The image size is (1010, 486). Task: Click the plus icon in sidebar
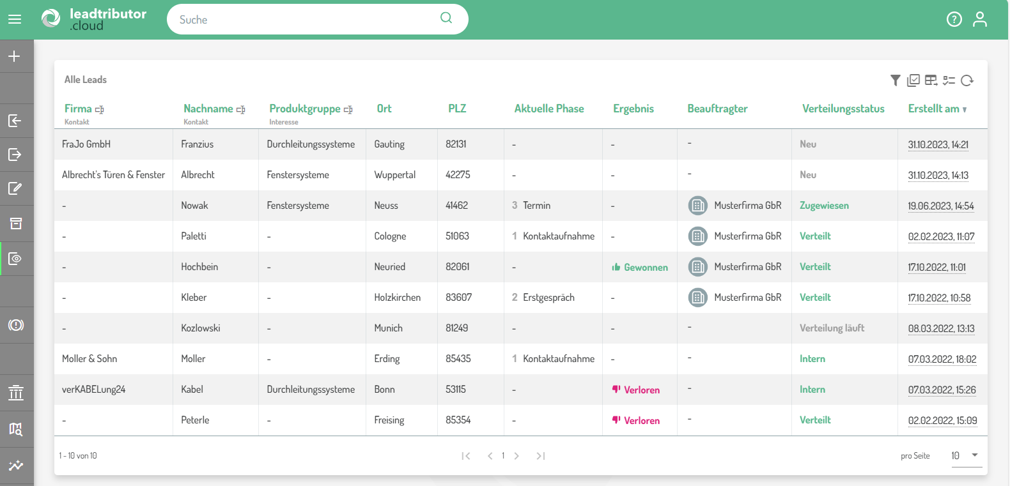(15, 56)
